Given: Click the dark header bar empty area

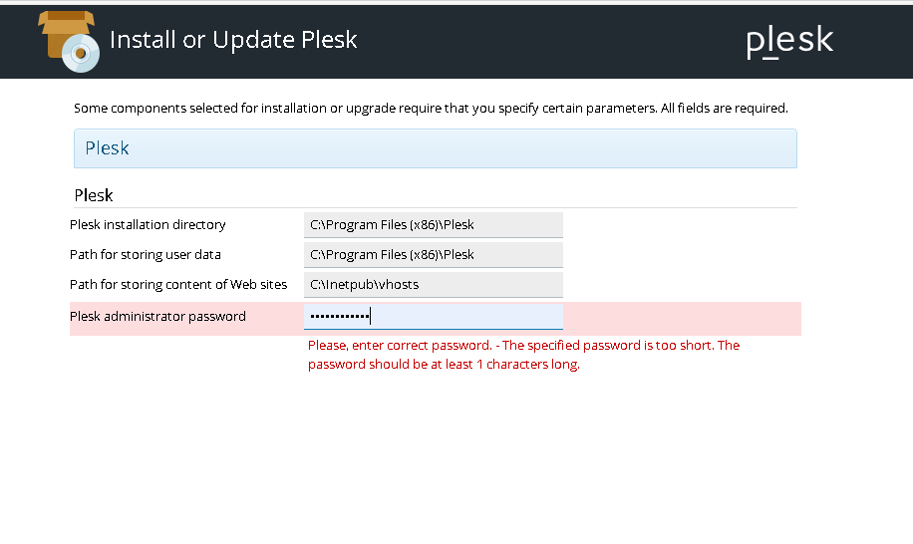Looking at the screenshot, I should (x=548, y=41).
